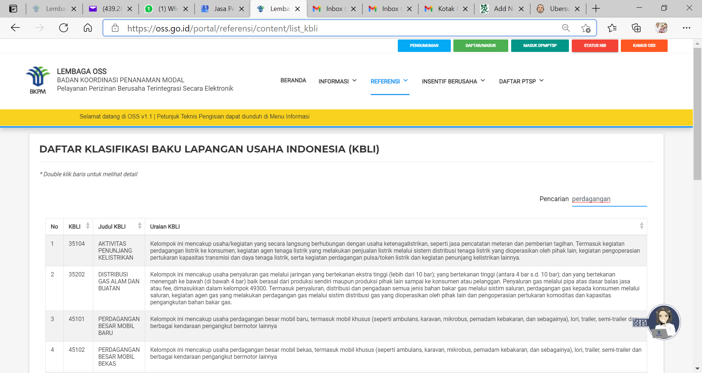Toggle sorting on the Judul KBLI column
Image resolution: width=702 pixels, height=373 pixels.
pyautogui.click(x=139, y=226)
